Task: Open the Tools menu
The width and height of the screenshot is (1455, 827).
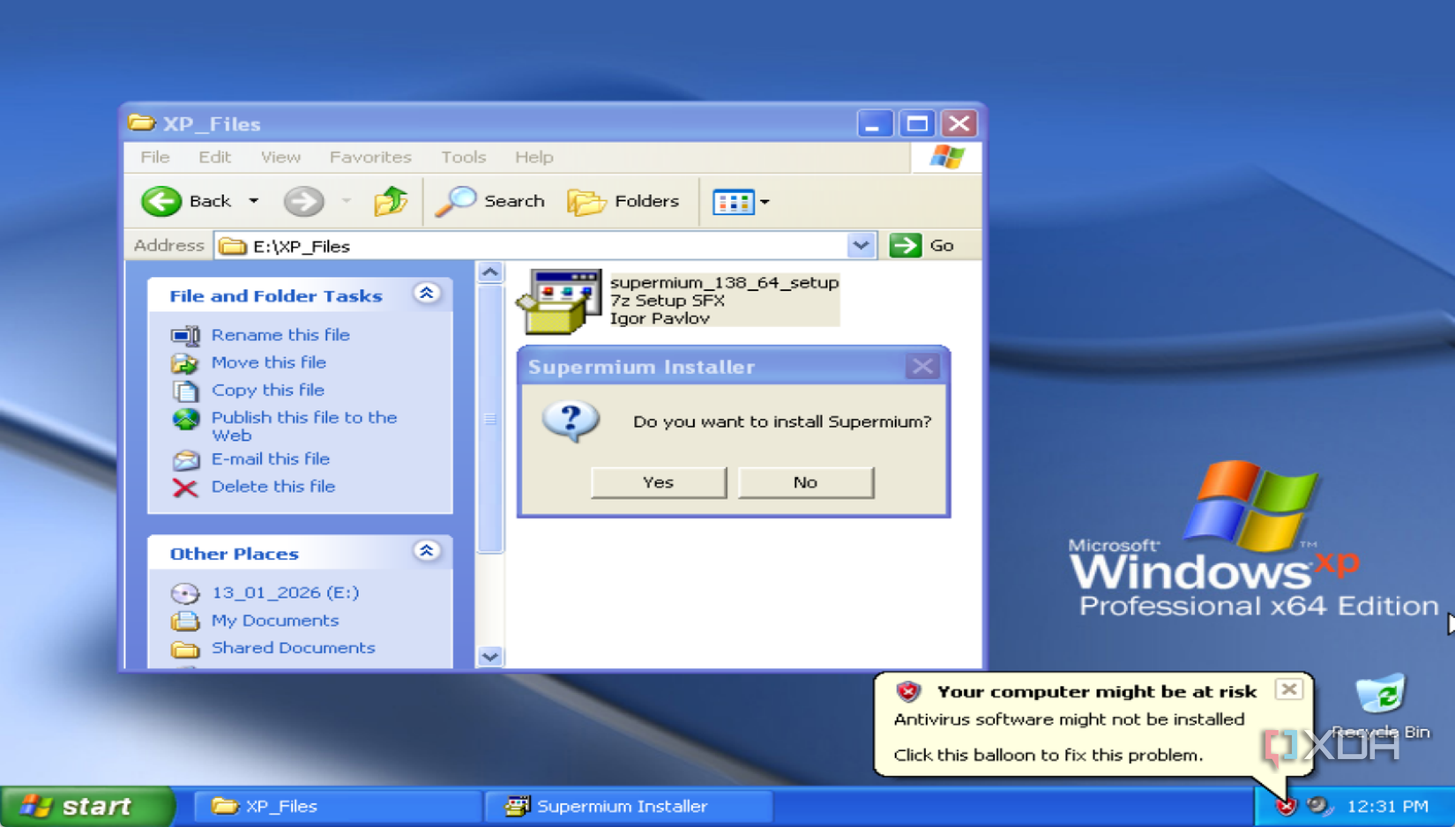Action: 463,156
